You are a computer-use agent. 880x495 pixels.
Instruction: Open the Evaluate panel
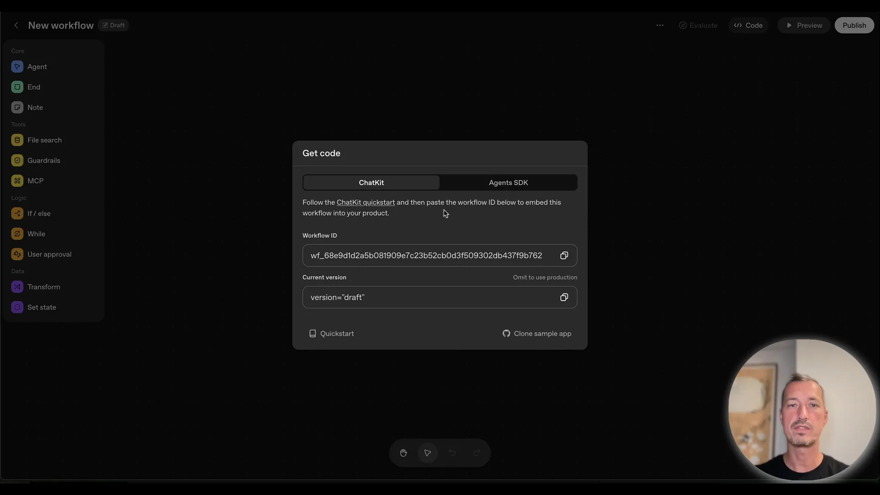pos(698,25)
